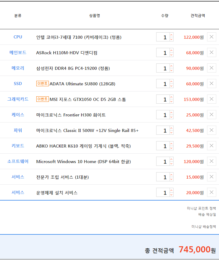The image size is (219, 260).
Task: Open product 마이크로닉스 Frontier H300 화이트
Action: [x=71, y=115]
